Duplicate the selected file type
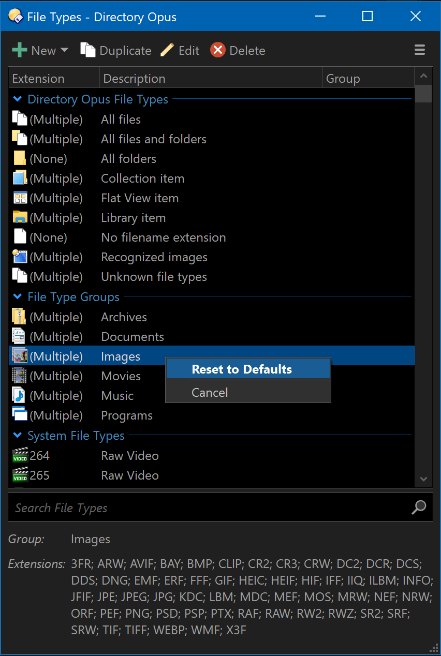 pos(116,50)
